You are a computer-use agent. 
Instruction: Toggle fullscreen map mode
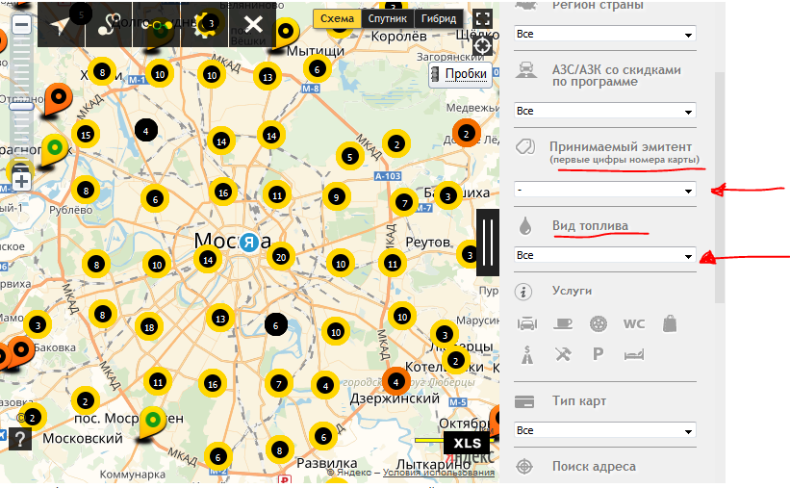(x=483, y=19)
